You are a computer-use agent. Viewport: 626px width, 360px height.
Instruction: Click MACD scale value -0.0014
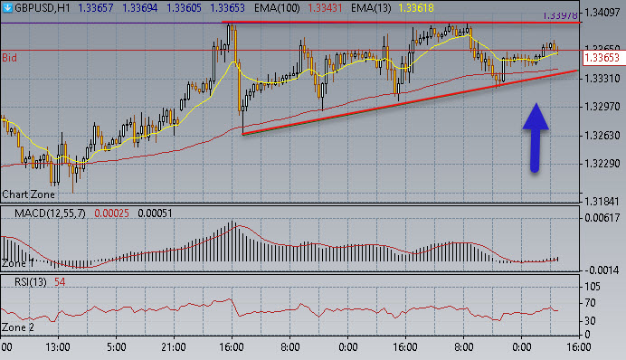tap(602, 270)
